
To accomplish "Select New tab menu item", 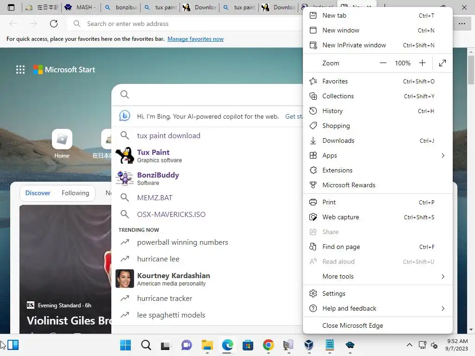I will coord(378,15).
